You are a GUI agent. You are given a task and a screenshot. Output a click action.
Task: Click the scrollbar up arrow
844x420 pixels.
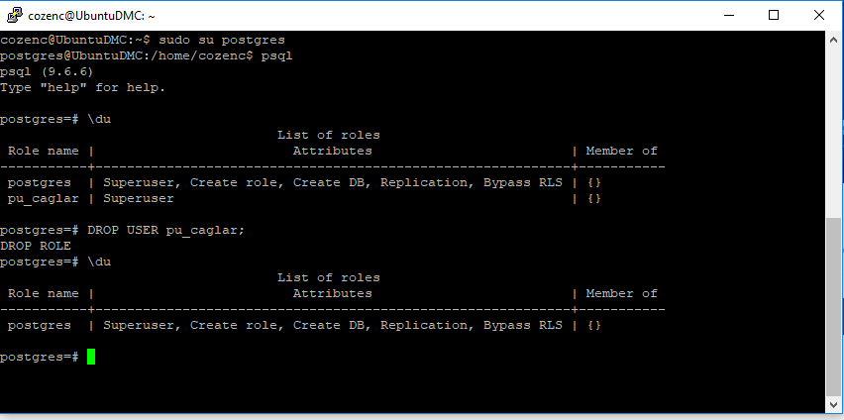833,39
